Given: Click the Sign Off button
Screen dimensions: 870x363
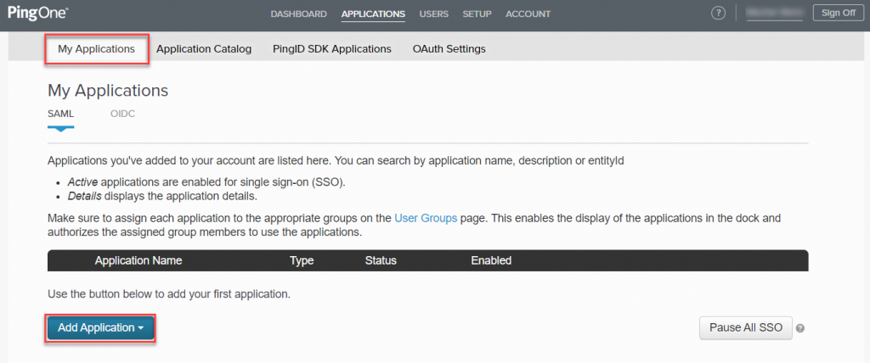Looking at the screenshot, I should coord(839,14).
